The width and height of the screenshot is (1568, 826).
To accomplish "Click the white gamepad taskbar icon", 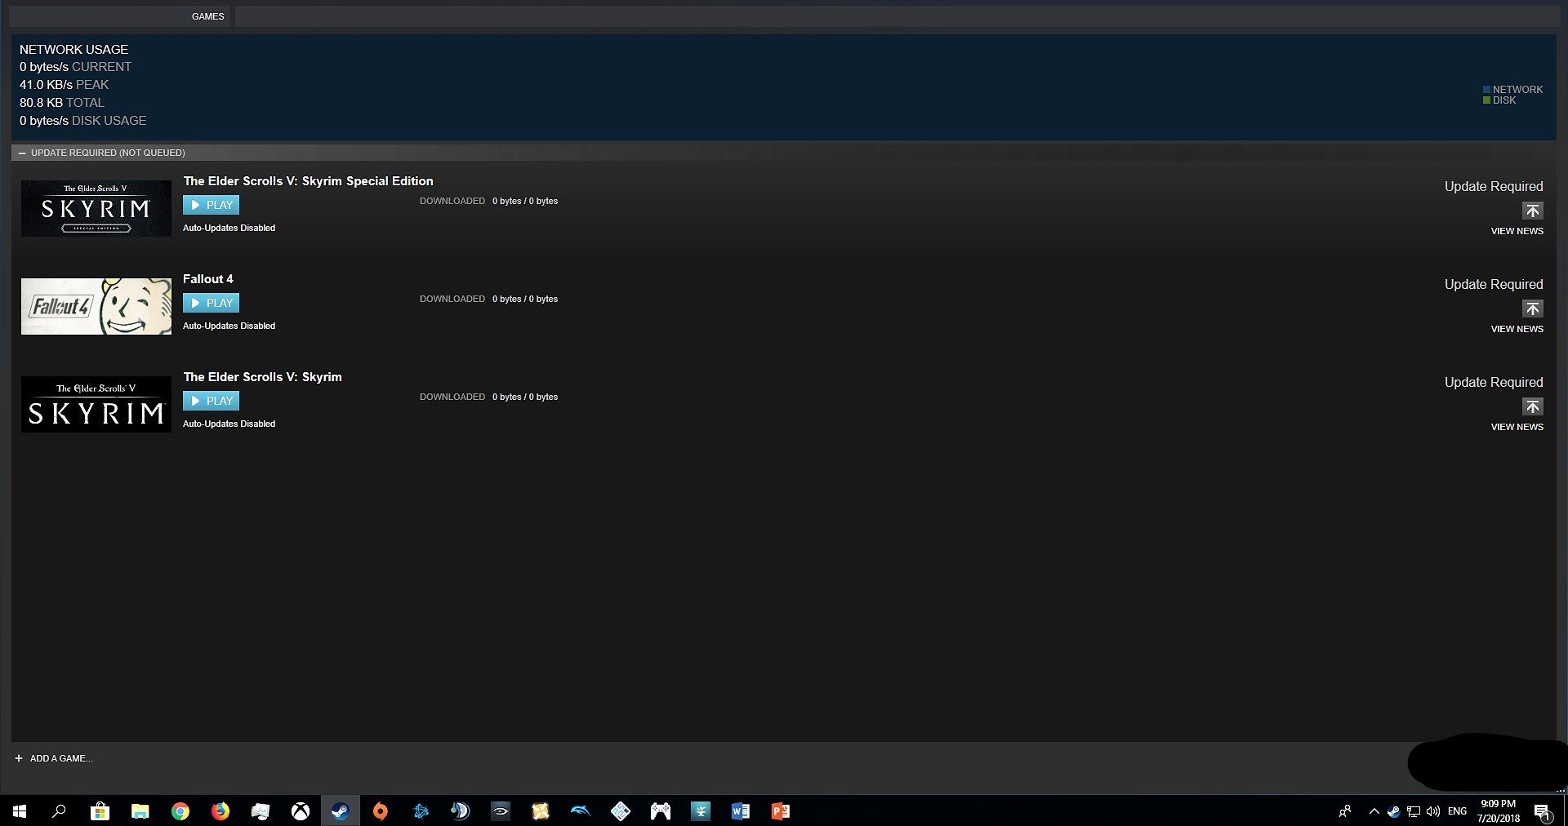I will point(660,811).
